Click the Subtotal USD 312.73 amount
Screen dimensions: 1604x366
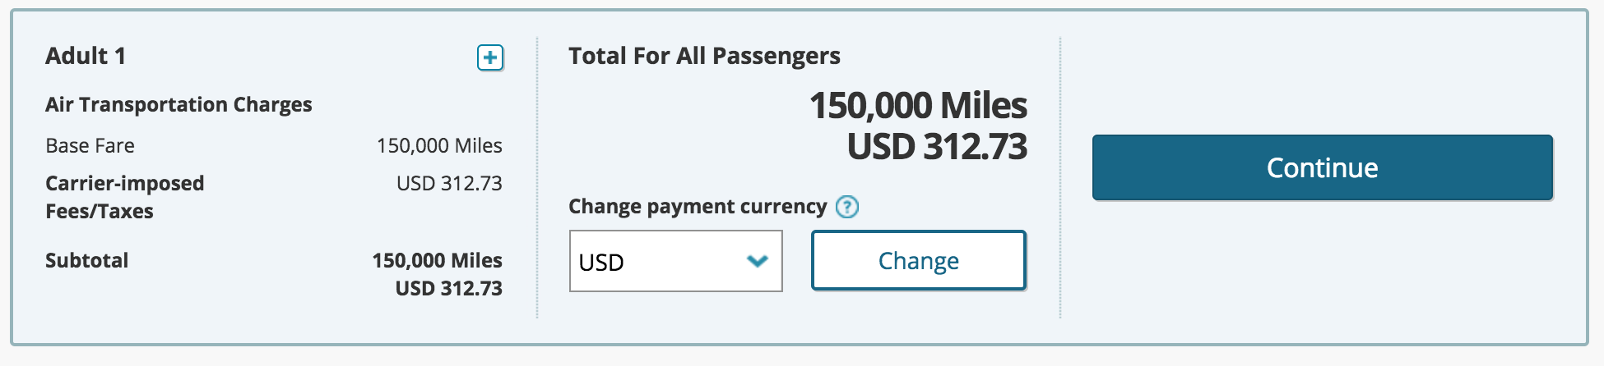[x=448, y=288]
